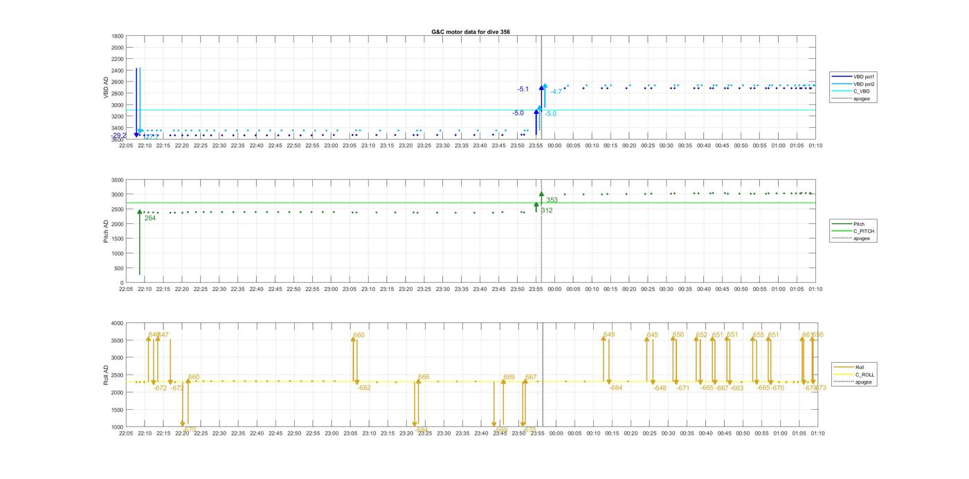
Task: Click the 650 roll annotation
Action: pos(678,335)
